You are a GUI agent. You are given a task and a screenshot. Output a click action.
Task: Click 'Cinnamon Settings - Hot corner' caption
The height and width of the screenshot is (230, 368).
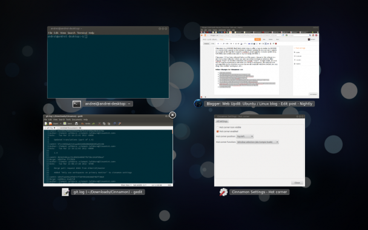pos(259,192)
